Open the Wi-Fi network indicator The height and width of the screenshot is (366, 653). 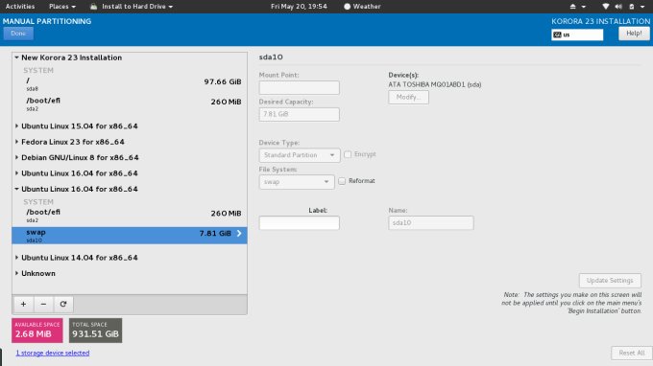[x=606, y=7]
